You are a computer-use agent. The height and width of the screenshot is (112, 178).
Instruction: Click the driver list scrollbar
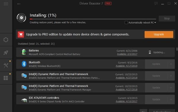click(x=177, y=49)
